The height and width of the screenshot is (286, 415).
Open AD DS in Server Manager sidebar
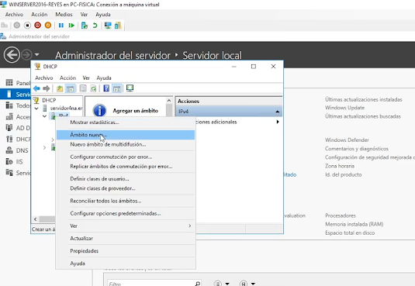pyautogui.click(x=18, y=128)
